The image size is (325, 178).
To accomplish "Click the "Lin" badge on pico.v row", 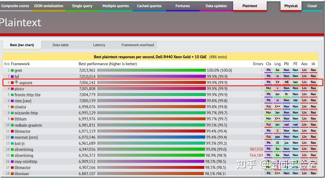I will [304, 88].
